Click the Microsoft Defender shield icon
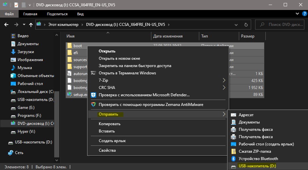The image size is (308, 170). (93, 95)
